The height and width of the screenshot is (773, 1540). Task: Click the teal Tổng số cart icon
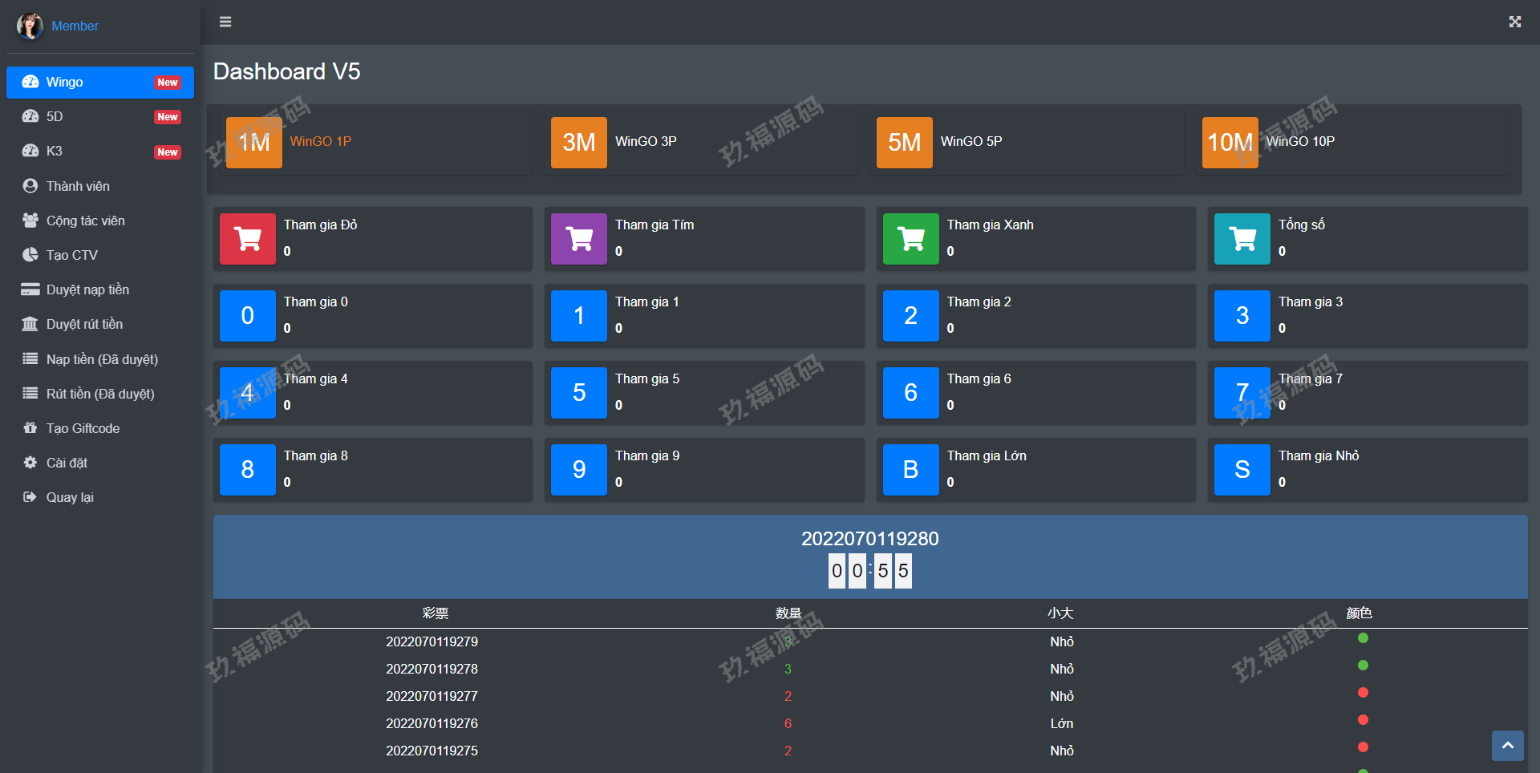1242,239
